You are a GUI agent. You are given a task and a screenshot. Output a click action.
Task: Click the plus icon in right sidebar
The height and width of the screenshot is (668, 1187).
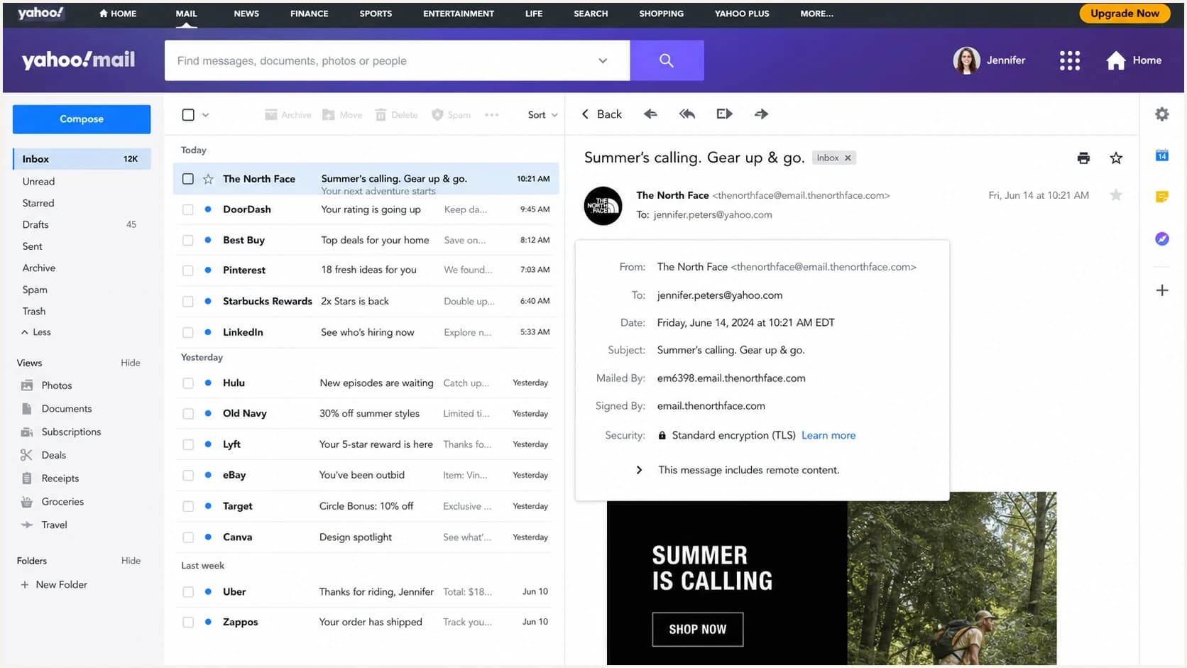click(1161, 290)
